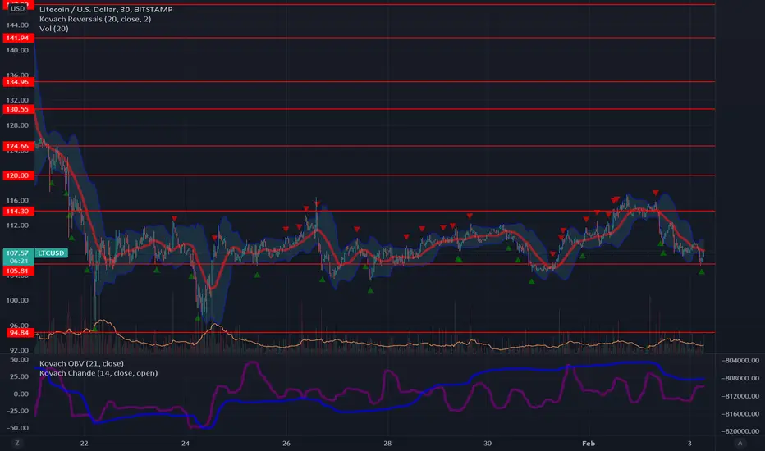Select the Kovach Chande indicator legend
Viewport: 765px width, 451px height.
coord(98,373)
